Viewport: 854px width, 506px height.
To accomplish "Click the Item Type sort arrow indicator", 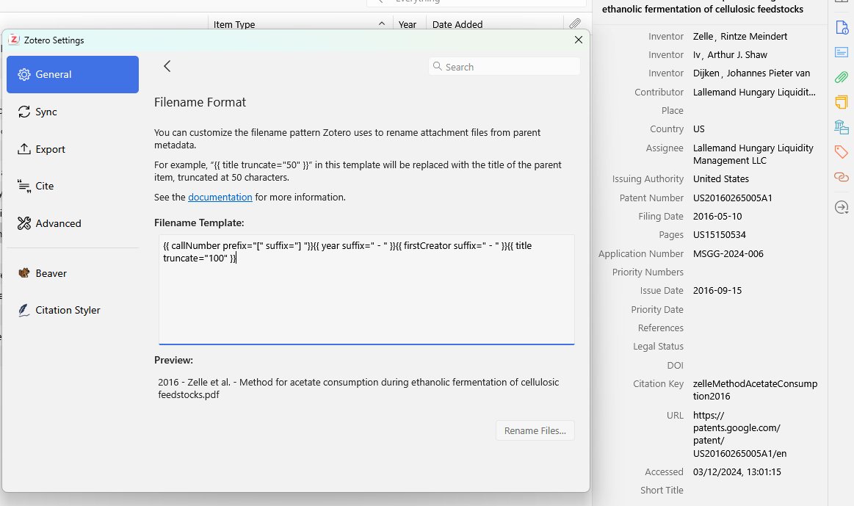I will click(x=382, y=24).
